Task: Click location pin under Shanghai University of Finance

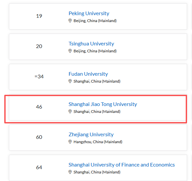Action: [70, 172]
